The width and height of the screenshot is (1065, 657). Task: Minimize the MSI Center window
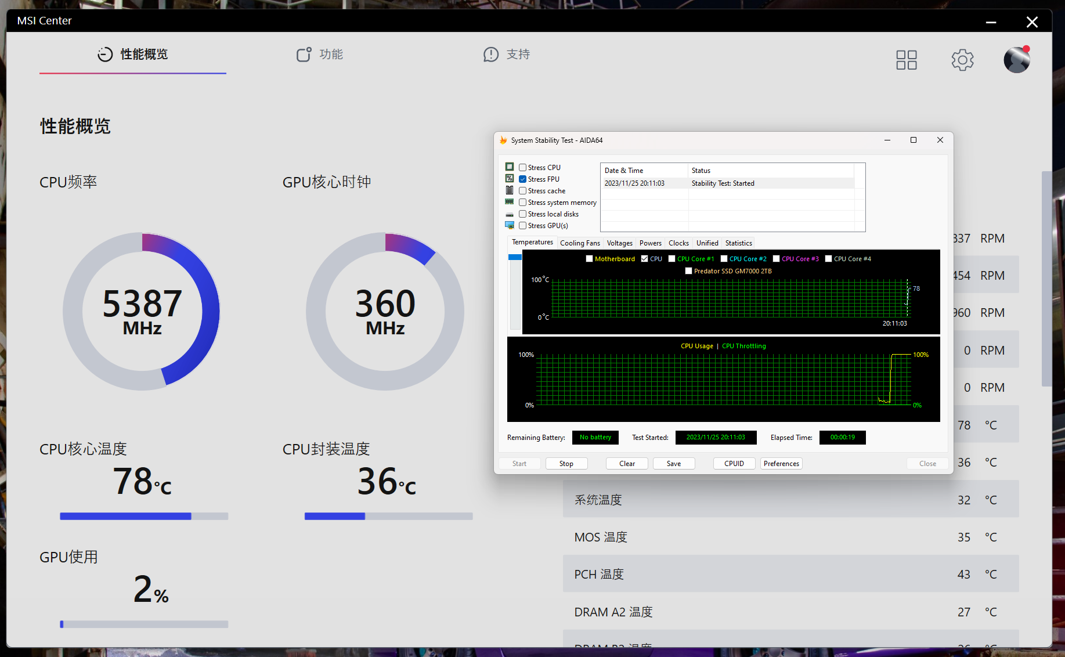(991, 22)
